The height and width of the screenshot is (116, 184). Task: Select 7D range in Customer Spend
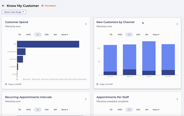pyautogui.click(x=20, y=35)
